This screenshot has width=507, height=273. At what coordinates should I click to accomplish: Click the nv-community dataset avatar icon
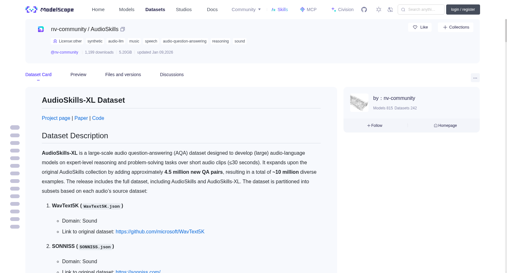click(x=41, y=29)
